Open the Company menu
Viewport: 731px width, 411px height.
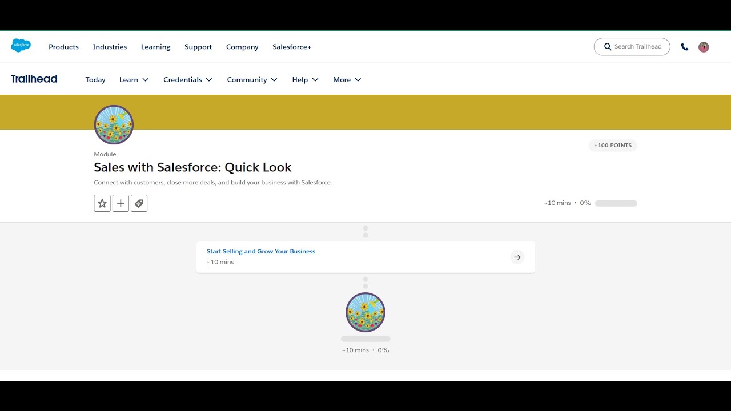pyautogui.click(x=242, y=47)
